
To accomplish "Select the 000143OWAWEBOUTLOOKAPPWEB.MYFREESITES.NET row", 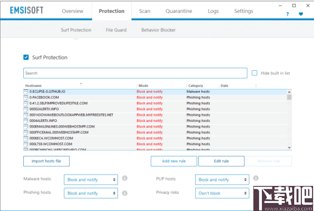I will point(155,115).
